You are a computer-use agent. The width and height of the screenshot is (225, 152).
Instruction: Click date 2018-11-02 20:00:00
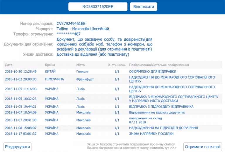21,79
